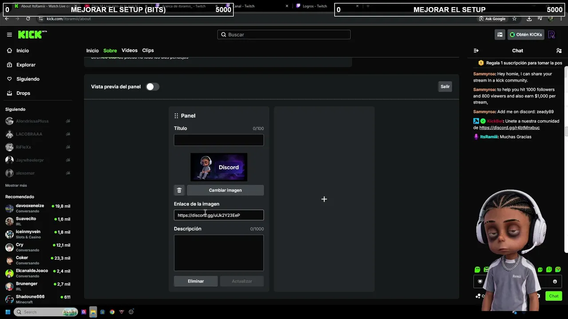Viewport: 568px width, 319px height.
Task: Open ElcanaldeJoaco recommended channel
Action: point(38,273)
